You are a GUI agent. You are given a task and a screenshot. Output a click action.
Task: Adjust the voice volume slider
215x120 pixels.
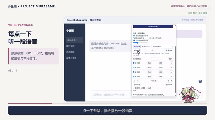pos(140,43)
